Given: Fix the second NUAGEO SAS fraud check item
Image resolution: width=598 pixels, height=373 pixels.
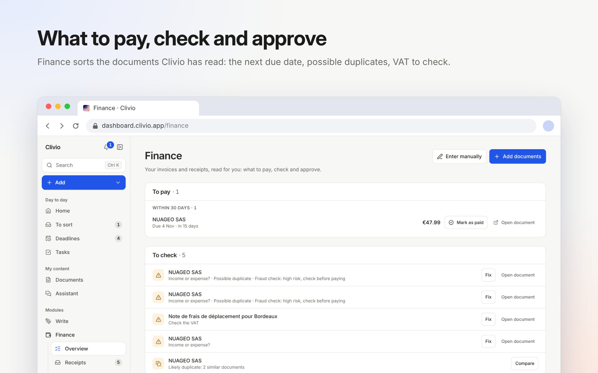Looking at the screenshot, I should [x=488, y=297].
